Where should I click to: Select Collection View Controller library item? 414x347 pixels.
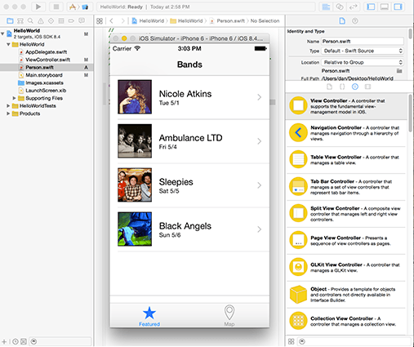click(346, 321)
